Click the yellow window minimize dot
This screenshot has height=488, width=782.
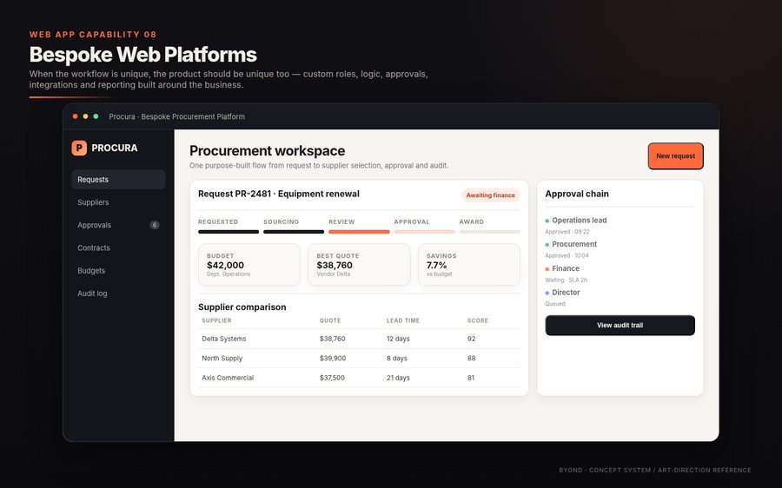pos(85,116)
